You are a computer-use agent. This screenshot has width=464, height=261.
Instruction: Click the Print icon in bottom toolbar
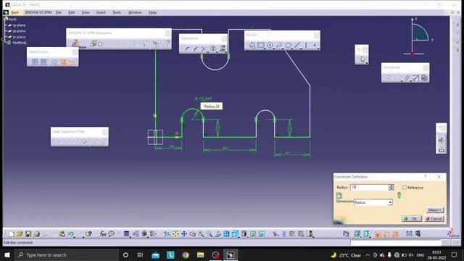pos(37,234)
